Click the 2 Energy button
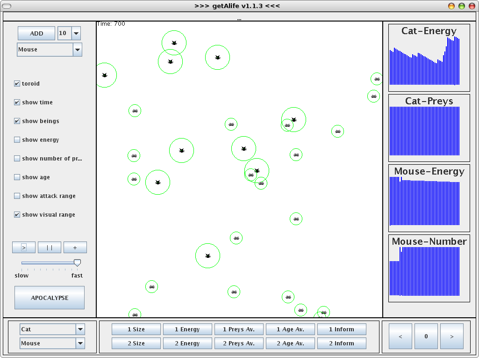The width and height of the screenshot is (479, 358). [187, 343]
